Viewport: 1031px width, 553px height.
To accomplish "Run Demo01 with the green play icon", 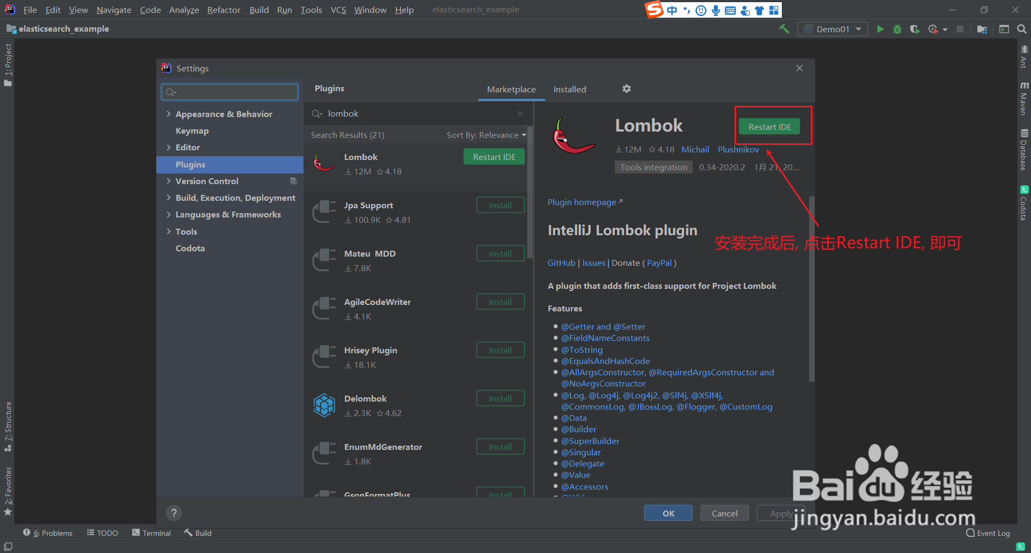I will click(x=880, y=29).
